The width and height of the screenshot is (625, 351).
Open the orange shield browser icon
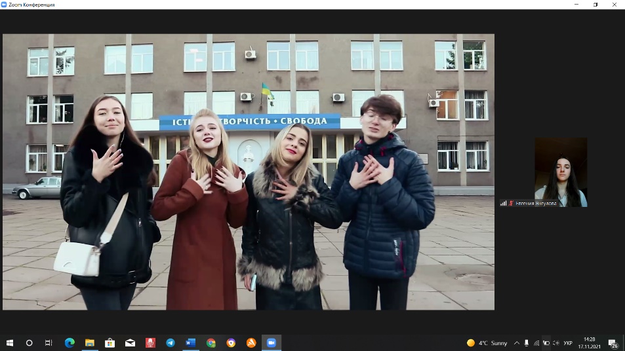pyautogui.click(x=231, y=342)
